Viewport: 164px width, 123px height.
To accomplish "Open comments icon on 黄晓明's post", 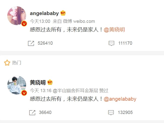I will tap(111, 112).
